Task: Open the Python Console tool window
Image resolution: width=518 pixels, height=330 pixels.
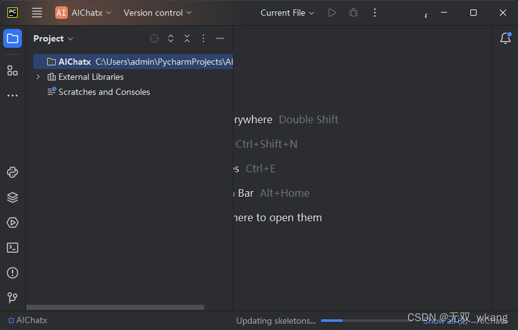Action: 13,172
